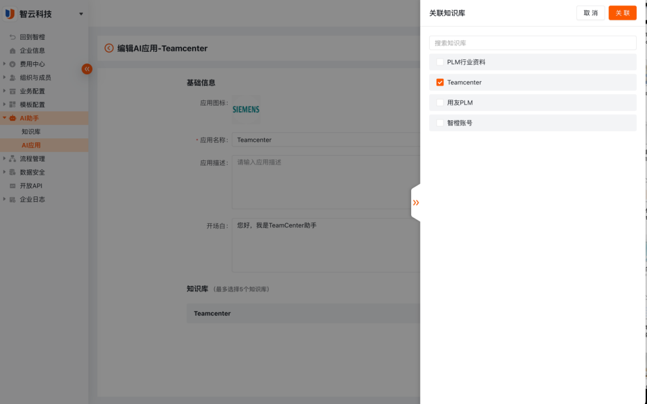
Task: Focus the 搜索知识库 search field
Action: click(533, 43)
